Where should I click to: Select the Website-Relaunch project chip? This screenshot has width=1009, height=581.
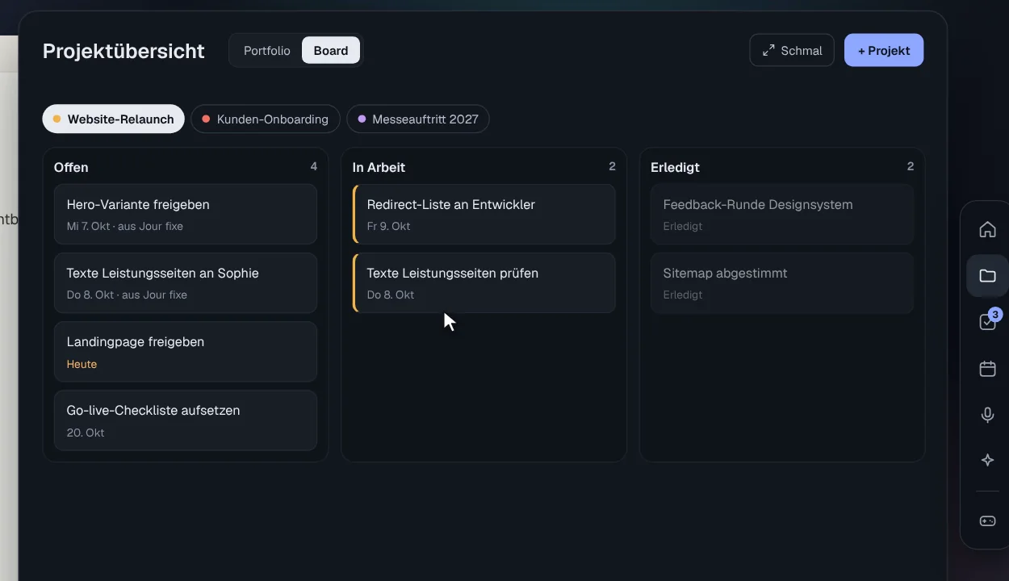click(x=113, y=119)
